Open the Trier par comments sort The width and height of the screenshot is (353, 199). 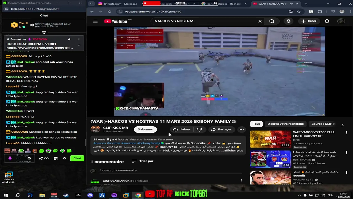click(x=143, y=161)
